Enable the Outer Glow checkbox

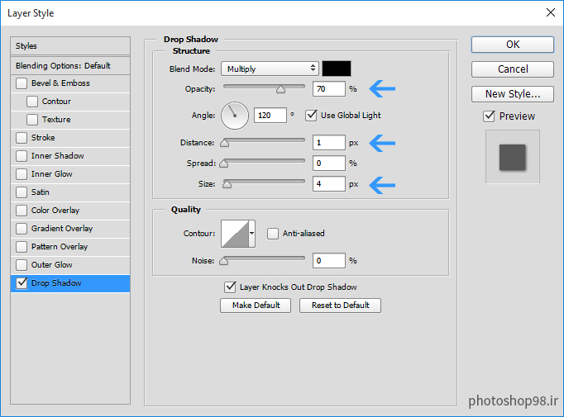point(22,265)
